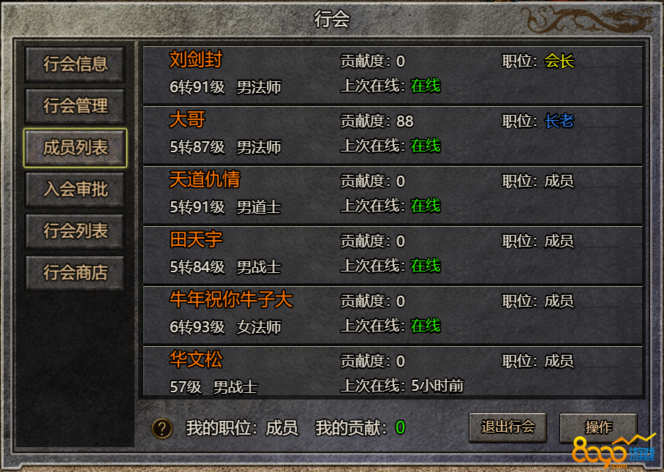Open the 行会信息 tab

(75, 64)
